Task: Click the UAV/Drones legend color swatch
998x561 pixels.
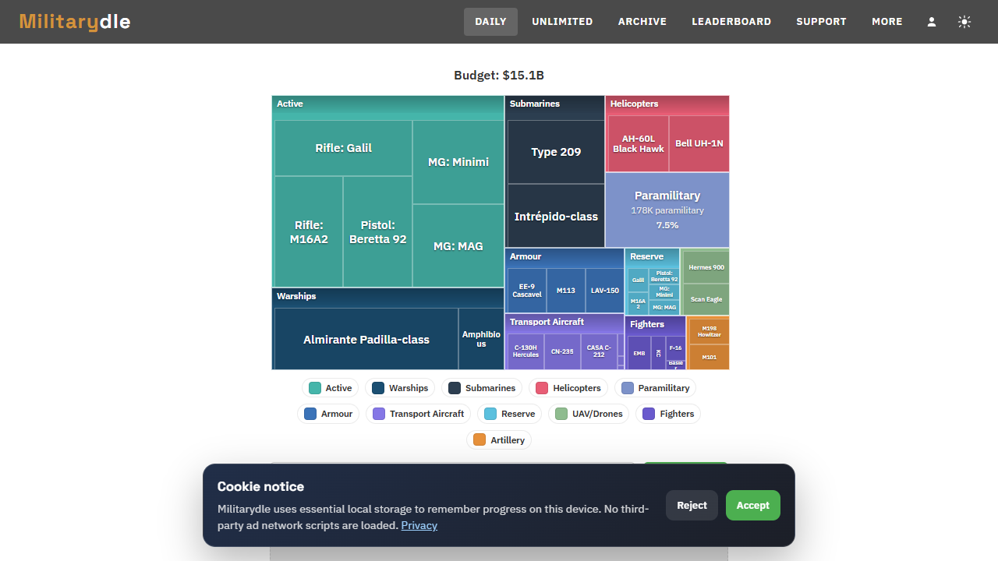Action: 561,414
